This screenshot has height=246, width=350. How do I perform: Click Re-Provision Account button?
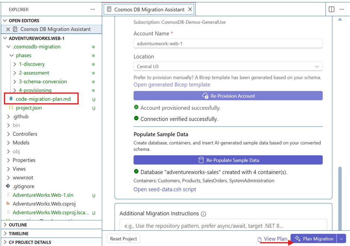click(228, 96)
